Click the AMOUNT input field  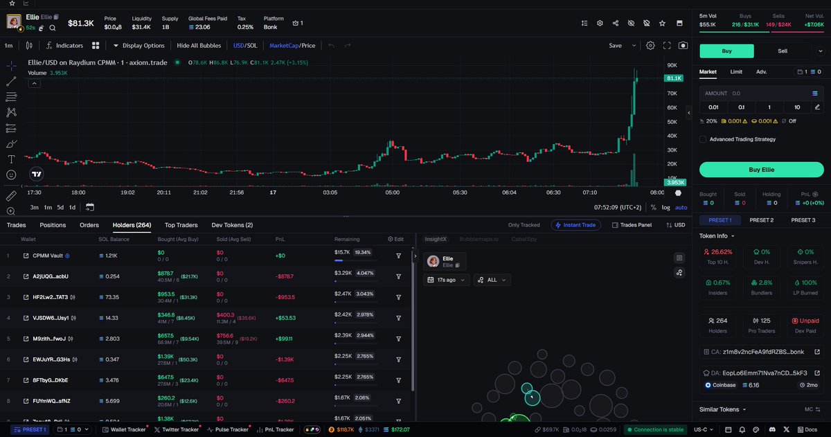pyautogui.click(x=762, y=93)
